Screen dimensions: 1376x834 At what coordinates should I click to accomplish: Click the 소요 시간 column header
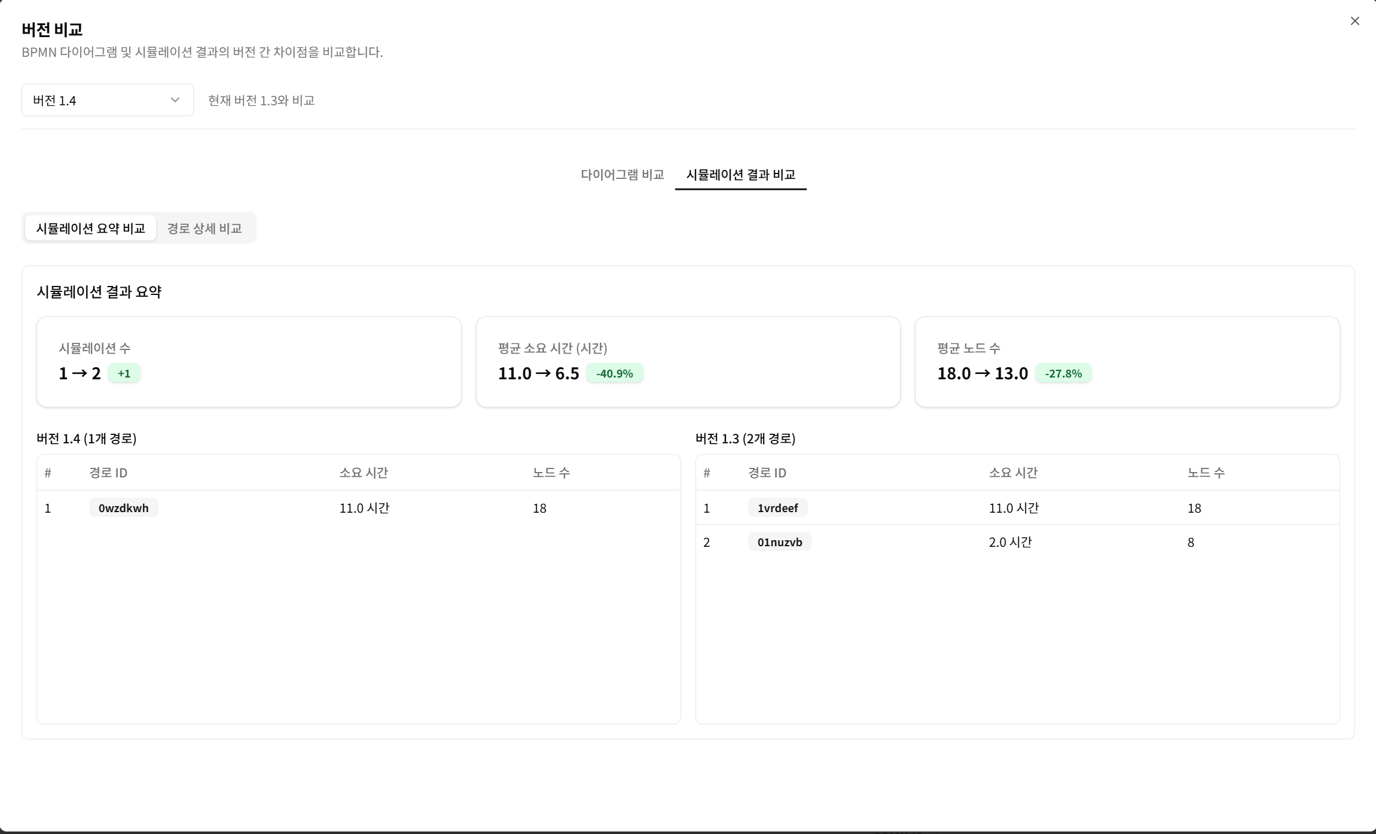click(x=364, y=473)
